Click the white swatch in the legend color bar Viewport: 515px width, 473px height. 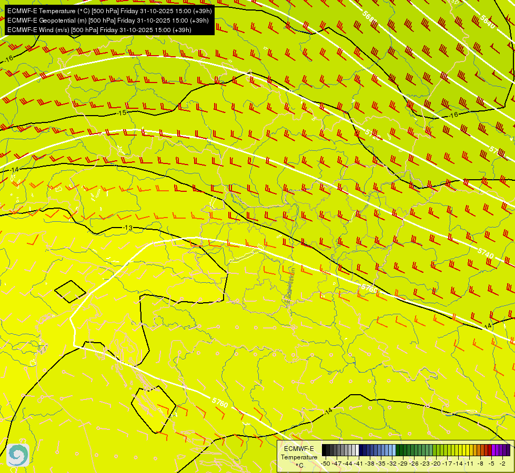(x=357, y=450)
